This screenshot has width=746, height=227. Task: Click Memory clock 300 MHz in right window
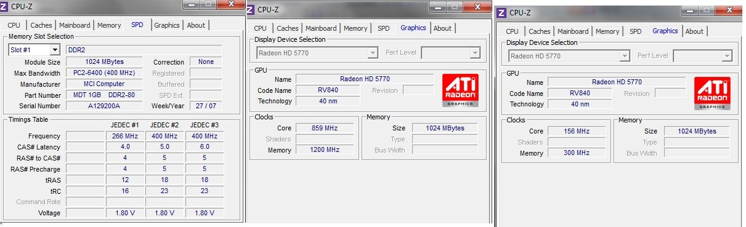click(x=577, y=153)
